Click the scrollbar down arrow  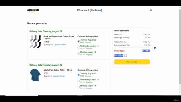[x=180, y=94]
